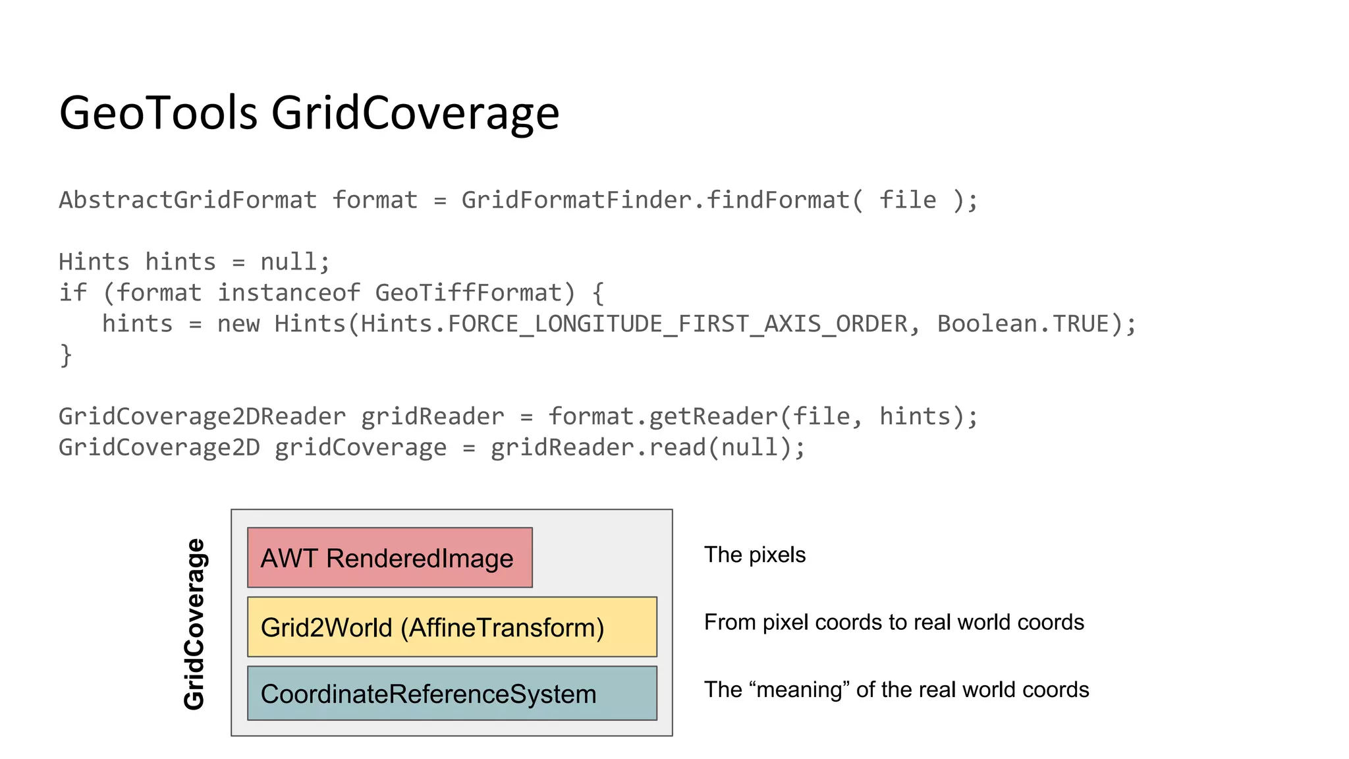Click 'The pixels' description text
Screen dimensions: 1349x759
click(754, 555)
